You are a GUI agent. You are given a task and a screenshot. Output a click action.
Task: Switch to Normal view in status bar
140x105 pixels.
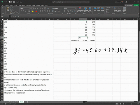[x=117, y=104]
